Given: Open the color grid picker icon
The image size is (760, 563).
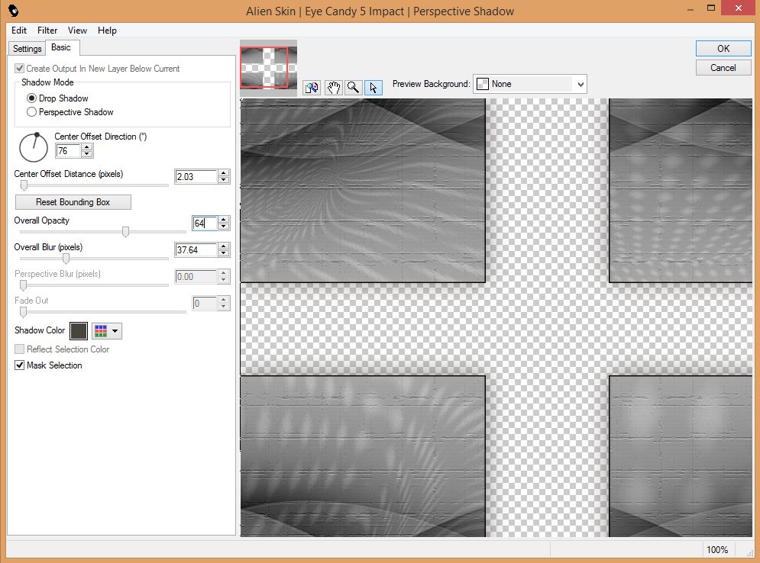Looking at the screenshot, I should [101, 331].
